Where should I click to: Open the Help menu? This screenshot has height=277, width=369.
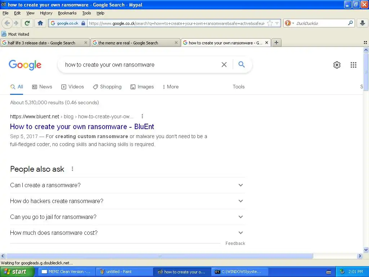(x=100, y=13)
